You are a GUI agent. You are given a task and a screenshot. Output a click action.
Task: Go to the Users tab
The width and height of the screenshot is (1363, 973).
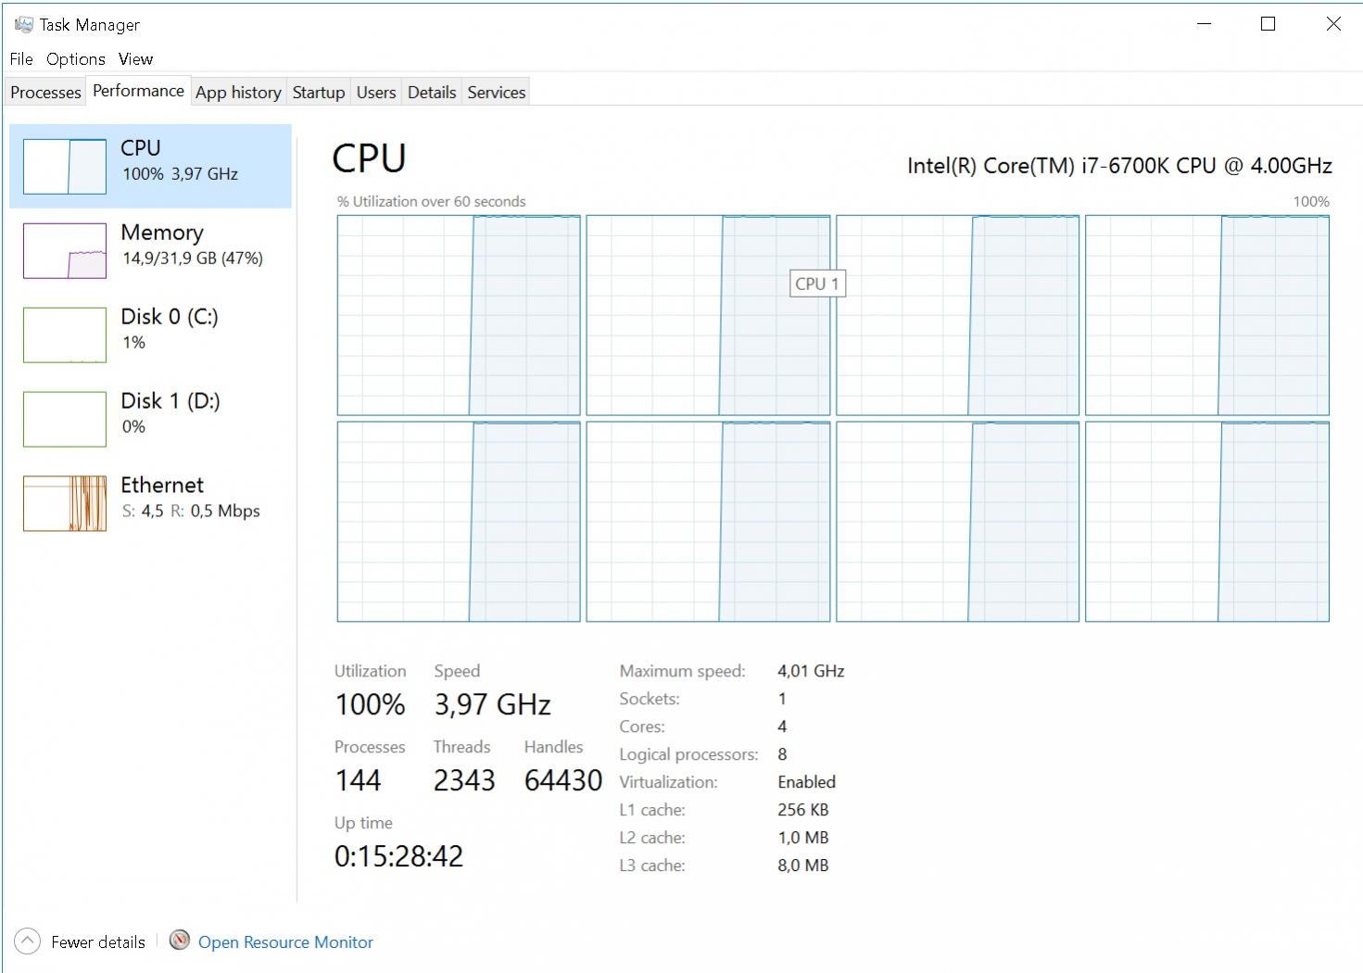[x=376, y=92]
